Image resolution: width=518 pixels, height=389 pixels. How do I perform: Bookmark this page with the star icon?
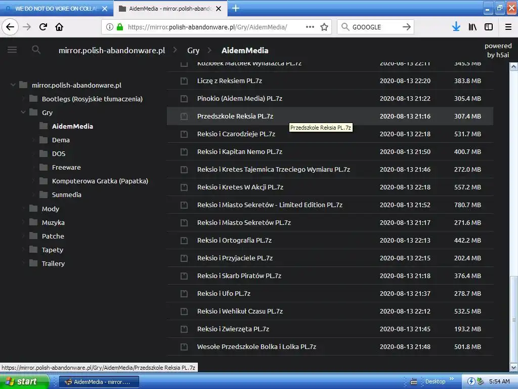(324, 27)
